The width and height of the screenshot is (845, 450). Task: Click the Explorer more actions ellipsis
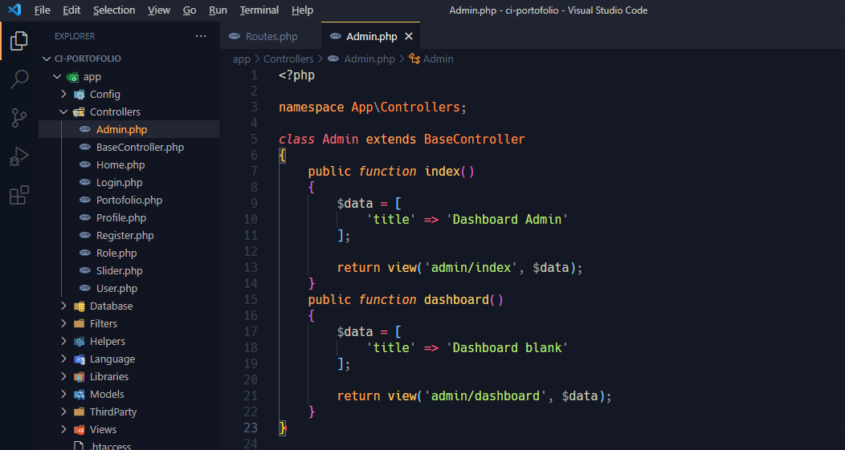pyautogui.click(x=201, y=36)
